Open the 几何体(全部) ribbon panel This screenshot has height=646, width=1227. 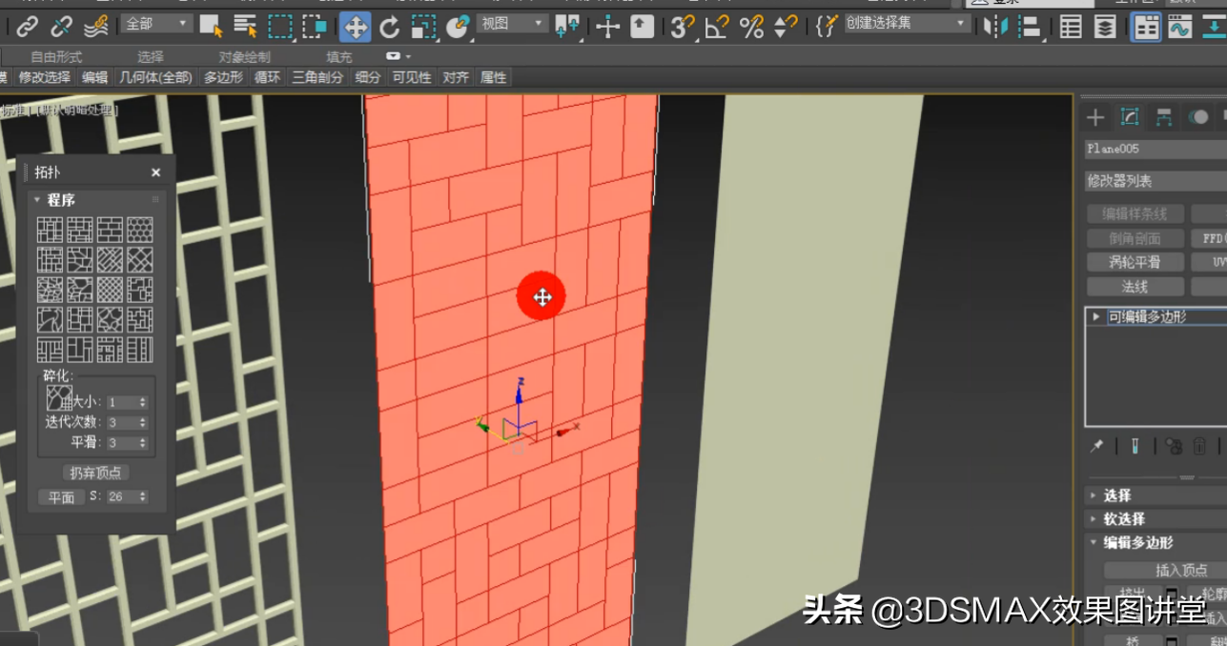click(155, 77)
